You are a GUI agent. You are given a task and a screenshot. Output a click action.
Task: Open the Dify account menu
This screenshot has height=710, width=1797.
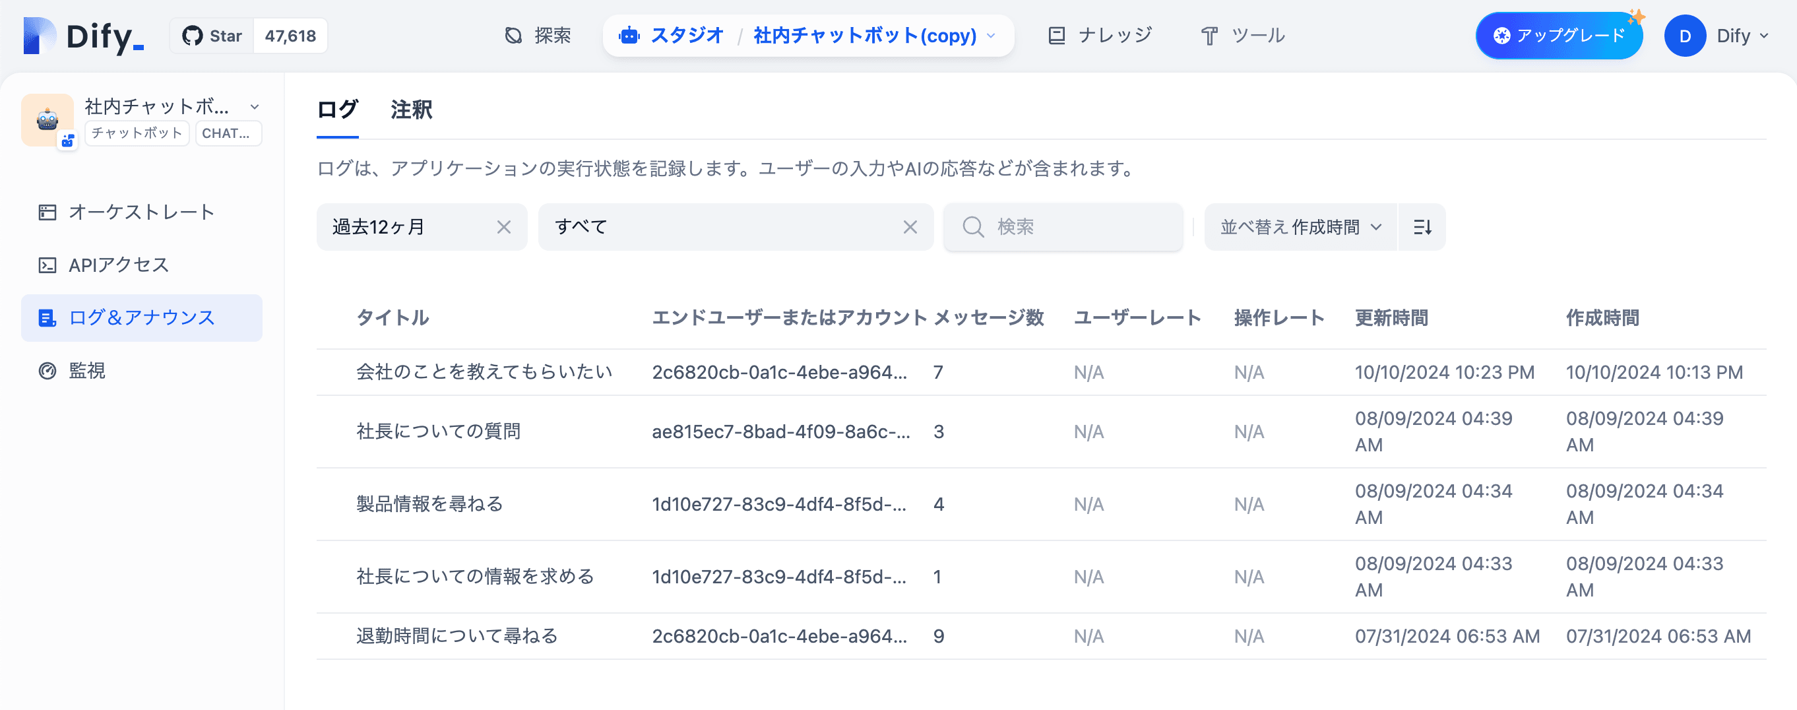1717,36
